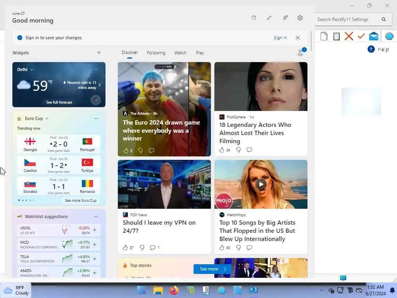Screen dimensions: 397x298
Task: Dislike the 18 Legendary Actors article
Action: [238, 150]
